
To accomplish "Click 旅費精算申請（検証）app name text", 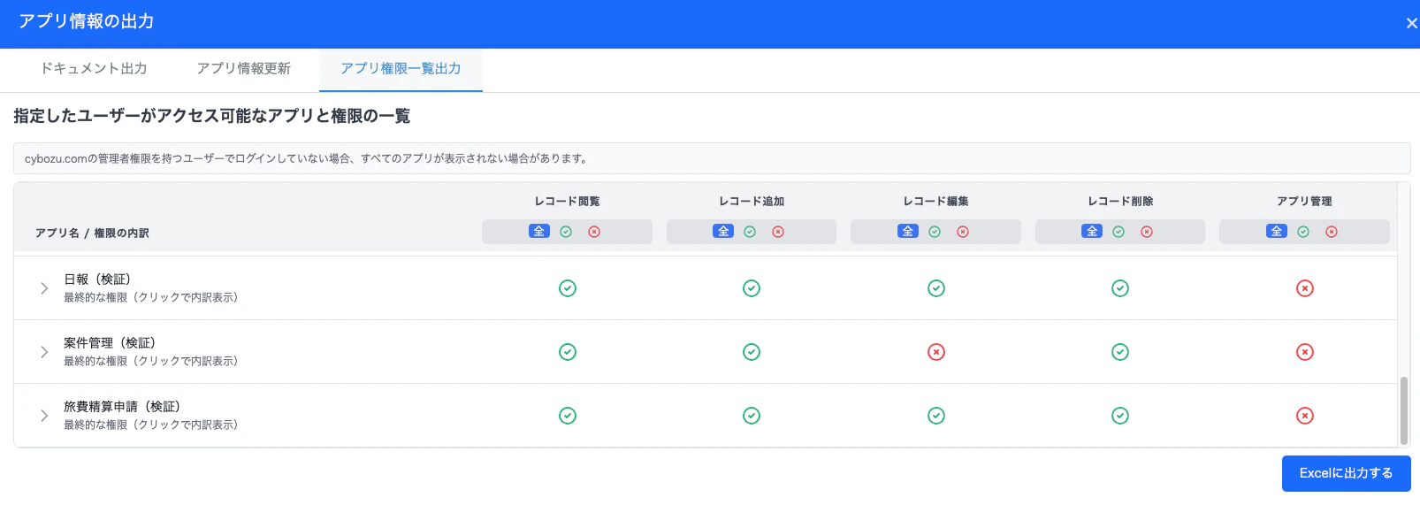I will pos(122,407).
